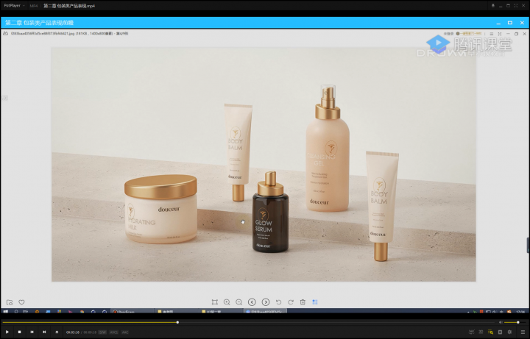This screenshot has width=530, height=339.
Task: Open the blue thumbnail grid view
Action: click(315, 301)
